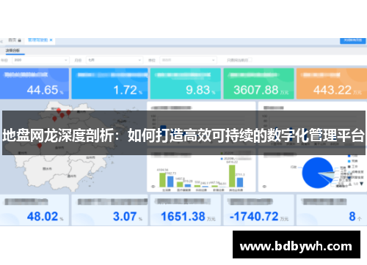Open the 48.02% bottom card

34,210
